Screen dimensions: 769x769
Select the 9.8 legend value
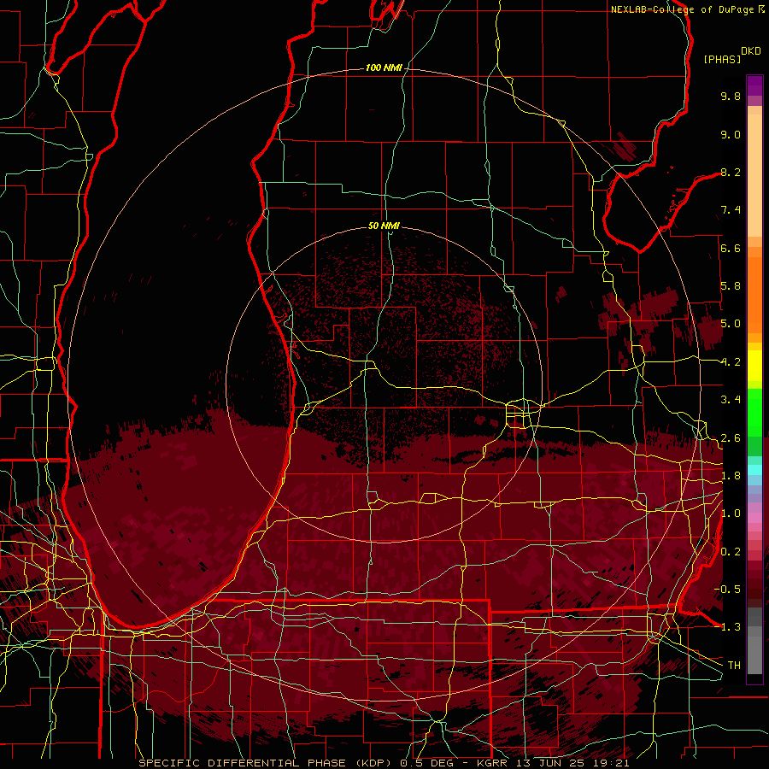click(731, 96)
